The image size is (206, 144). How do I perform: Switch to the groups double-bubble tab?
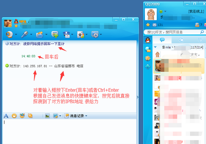pyautogui.click(x=181, y=40)
